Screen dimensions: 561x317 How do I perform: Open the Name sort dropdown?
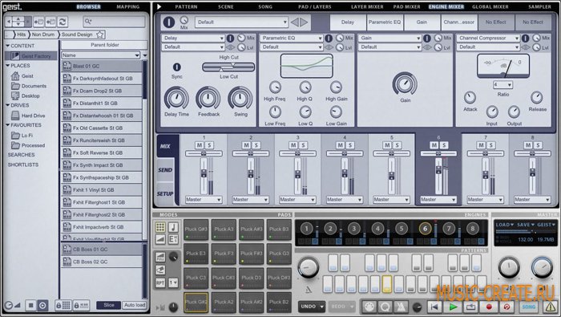pyautogui.click(x=100, y=55)
